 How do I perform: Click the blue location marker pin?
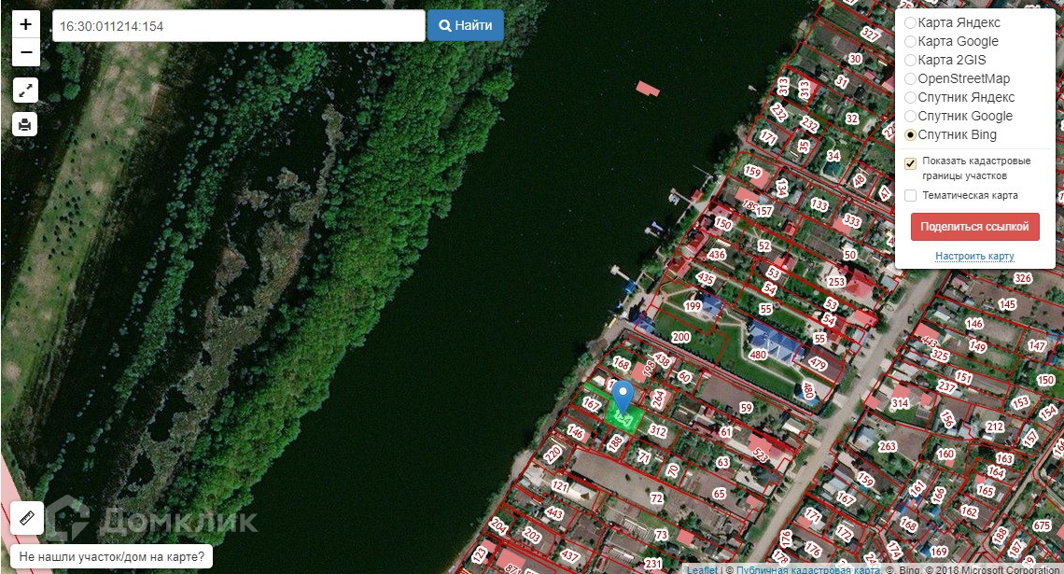coord(623,398)
